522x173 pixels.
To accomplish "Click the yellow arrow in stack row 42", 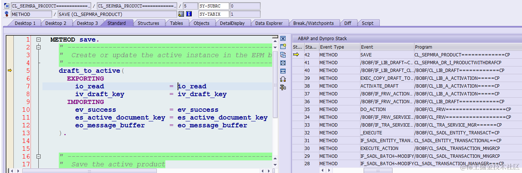I will [296, 55].
